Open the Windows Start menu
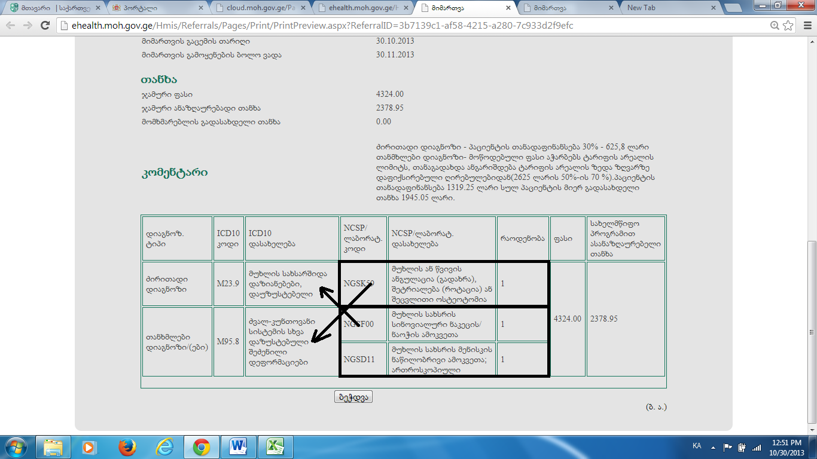 click(16, 447)
